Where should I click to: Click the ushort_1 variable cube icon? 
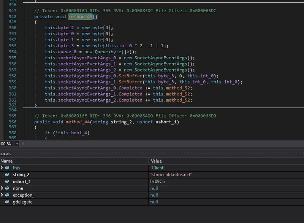pos(7,182)
